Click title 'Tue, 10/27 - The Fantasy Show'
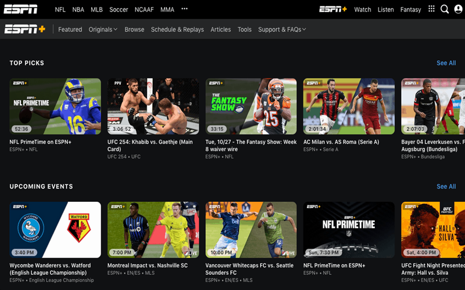This screenshot has height=290, width=465. (x=251, y=146)
